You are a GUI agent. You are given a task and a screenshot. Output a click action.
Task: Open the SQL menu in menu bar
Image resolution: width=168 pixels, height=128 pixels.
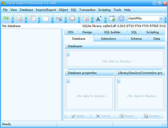74,10
